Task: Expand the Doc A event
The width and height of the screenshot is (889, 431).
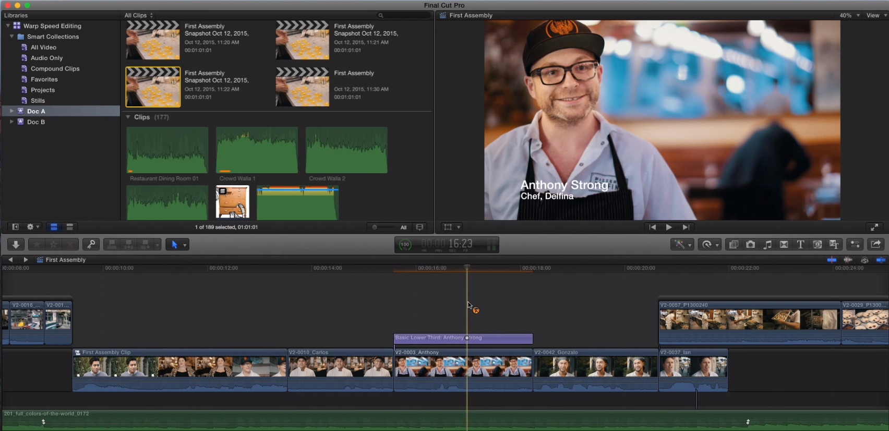Action: (11, 111)
